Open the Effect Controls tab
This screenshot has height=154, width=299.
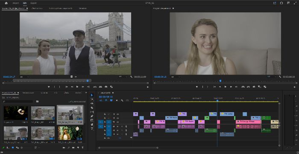[x=37, y=9]
